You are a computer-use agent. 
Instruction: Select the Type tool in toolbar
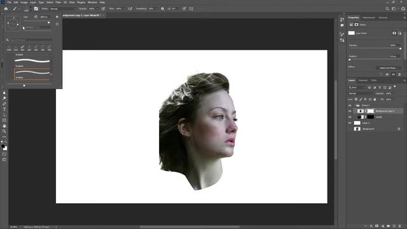(4, 109)
